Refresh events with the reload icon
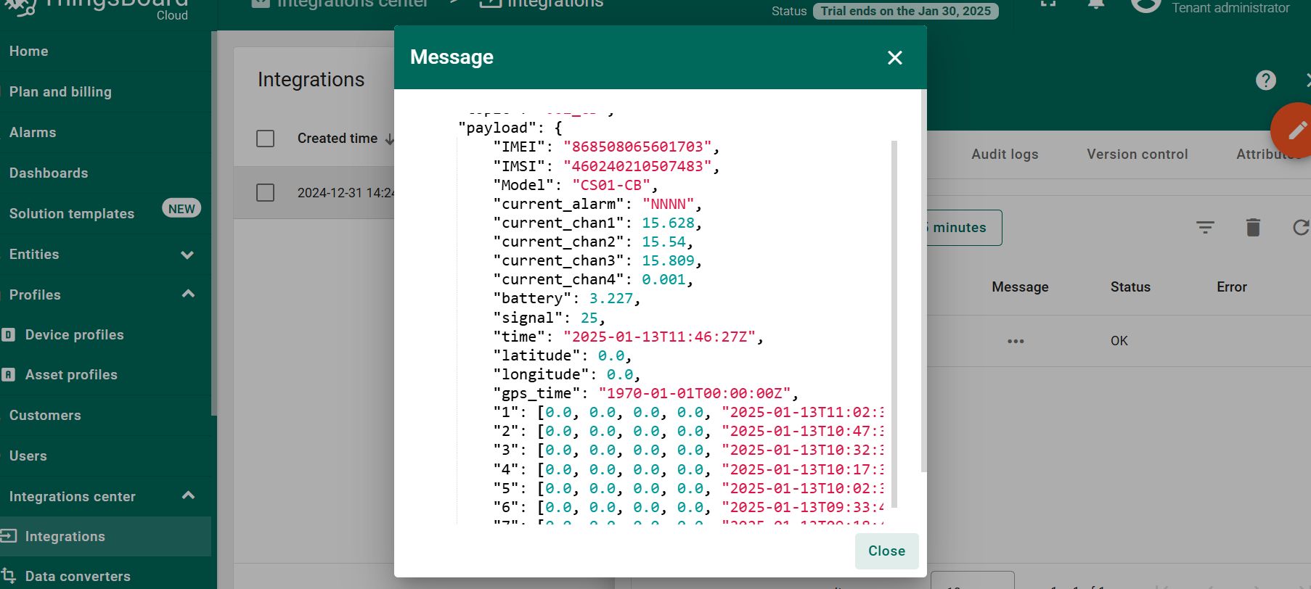Image resolution: width=1311 pixels, height=589 pixels. click(x=1301, y=228)
